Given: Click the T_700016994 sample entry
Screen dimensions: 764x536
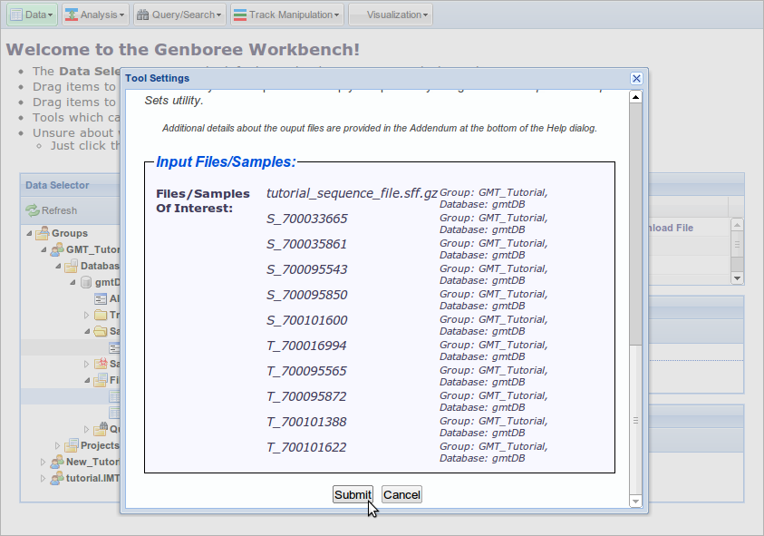Looking at the screenshot, I should click(x=306, y=346).
